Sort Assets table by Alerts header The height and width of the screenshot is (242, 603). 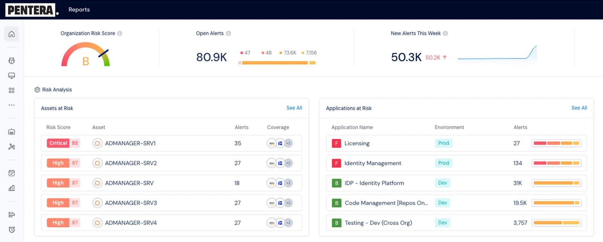pyautogui.click(x=242, y=127)
